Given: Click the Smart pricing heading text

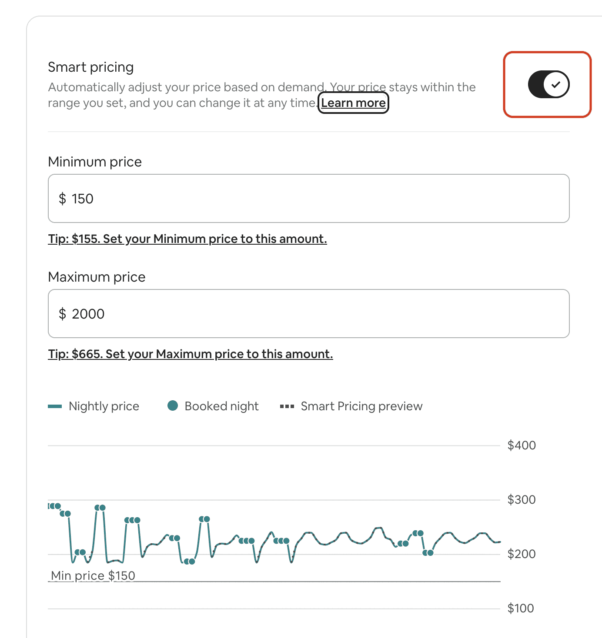Looking at the screenshot, I should (x=91, y=67).
